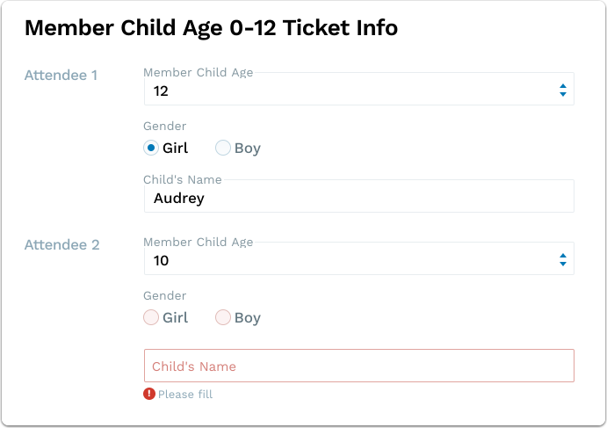Click the 'Child's Name' label above Audrey
607x428 pixels.
pos(183,180)
